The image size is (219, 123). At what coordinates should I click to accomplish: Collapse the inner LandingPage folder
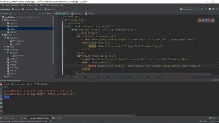(2, 20)
